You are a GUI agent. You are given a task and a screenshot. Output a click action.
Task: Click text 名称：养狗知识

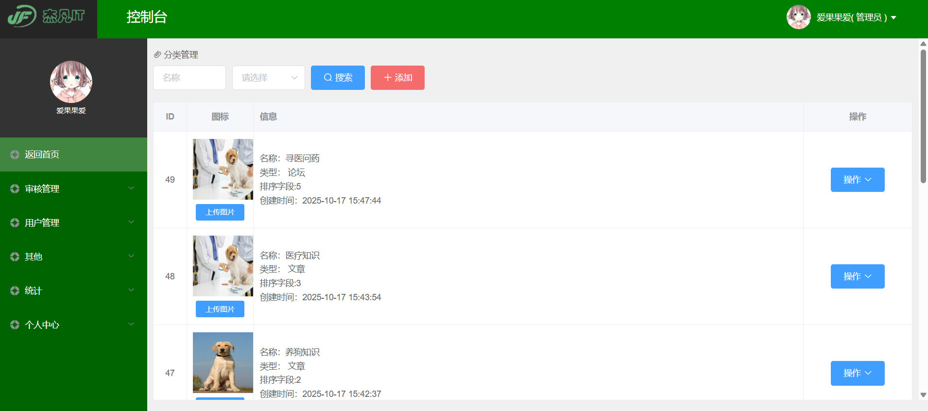[x=290, y=352]
